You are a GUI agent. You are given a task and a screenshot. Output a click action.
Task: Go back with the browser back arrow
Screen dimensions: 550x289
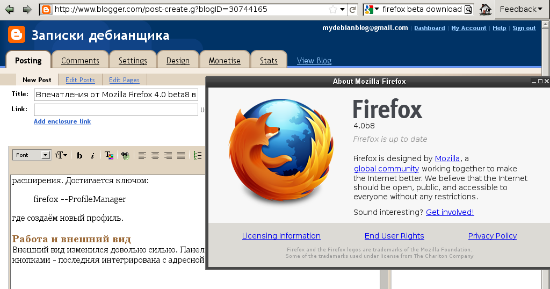pyautogui.click(x=10, y=10)
